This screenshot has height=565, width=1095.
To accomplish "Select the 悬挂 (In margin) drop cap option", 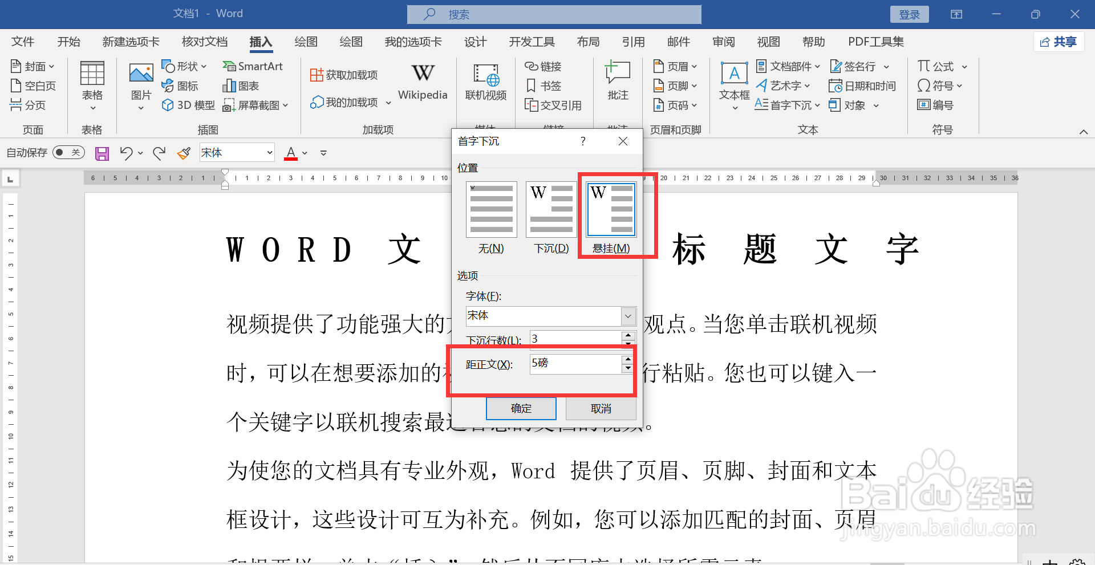I will (610, 209).
